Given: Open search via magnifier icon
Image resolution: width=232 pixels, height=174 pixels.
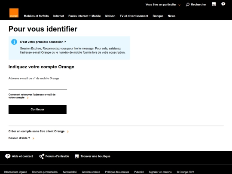Looking at the screenshot, I should [188, 5].
